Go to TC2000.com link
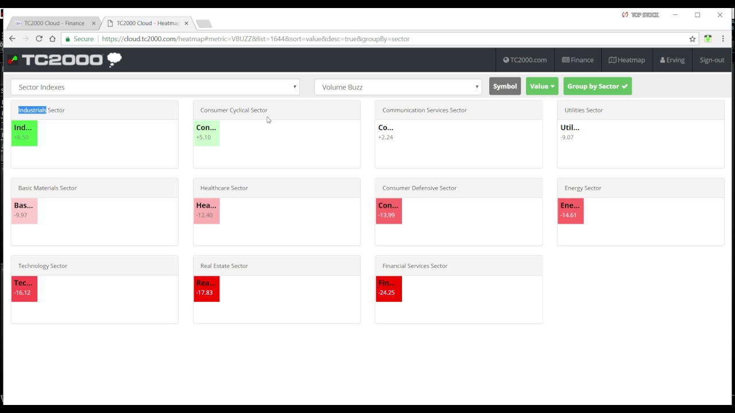The image size is (735, 413). (x=525, y=60)
